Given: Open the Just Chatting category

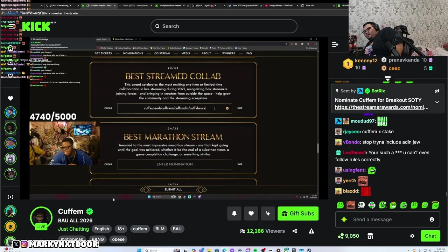Looking at the screenshot, I should pyautogui.click(x=73, y=229).
